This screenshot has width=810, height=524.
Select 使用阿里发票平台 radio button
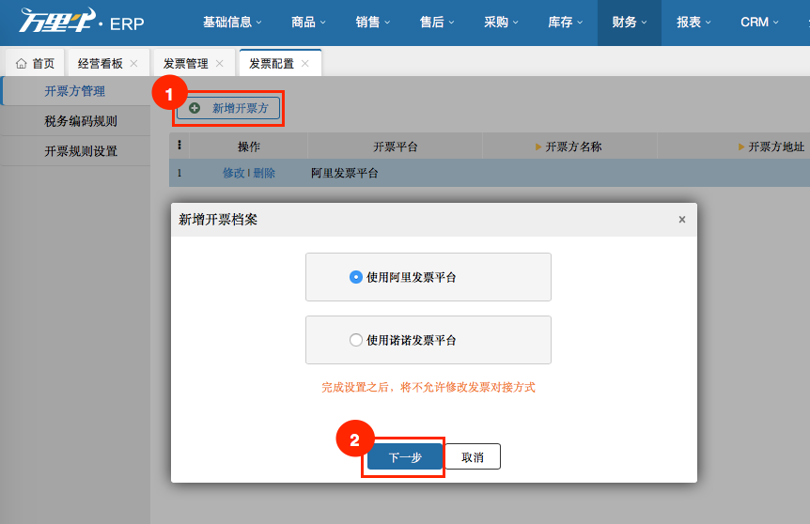pyautogui.click(x=356, y=277)
